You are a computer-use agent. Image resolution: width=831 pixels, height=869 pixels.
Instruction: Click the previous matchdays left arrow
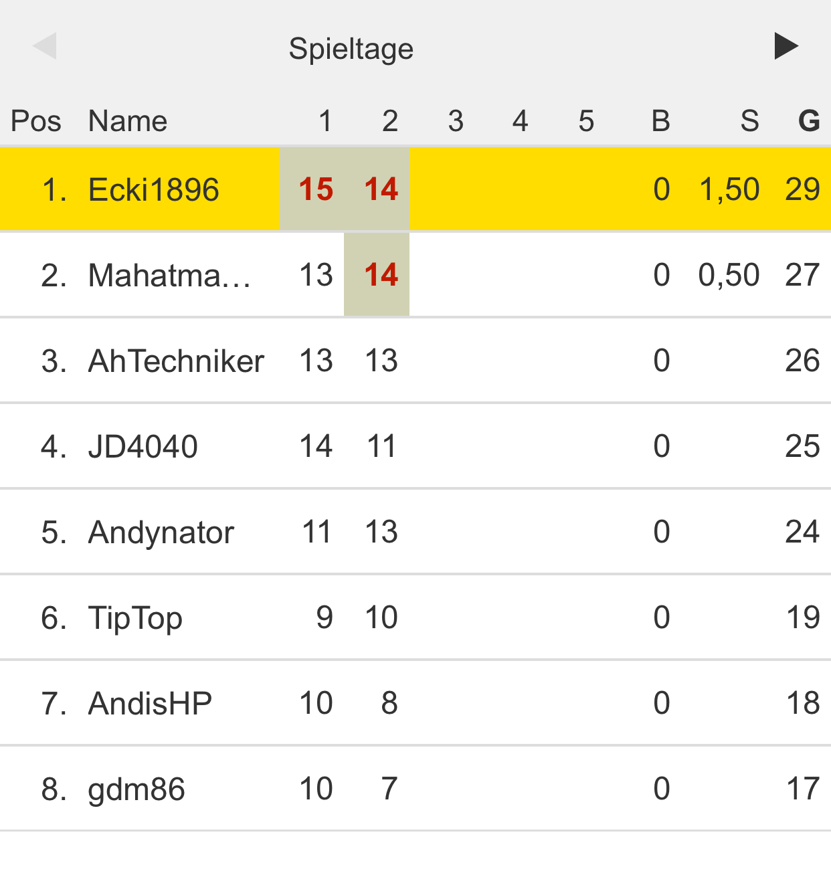point(45,46)
